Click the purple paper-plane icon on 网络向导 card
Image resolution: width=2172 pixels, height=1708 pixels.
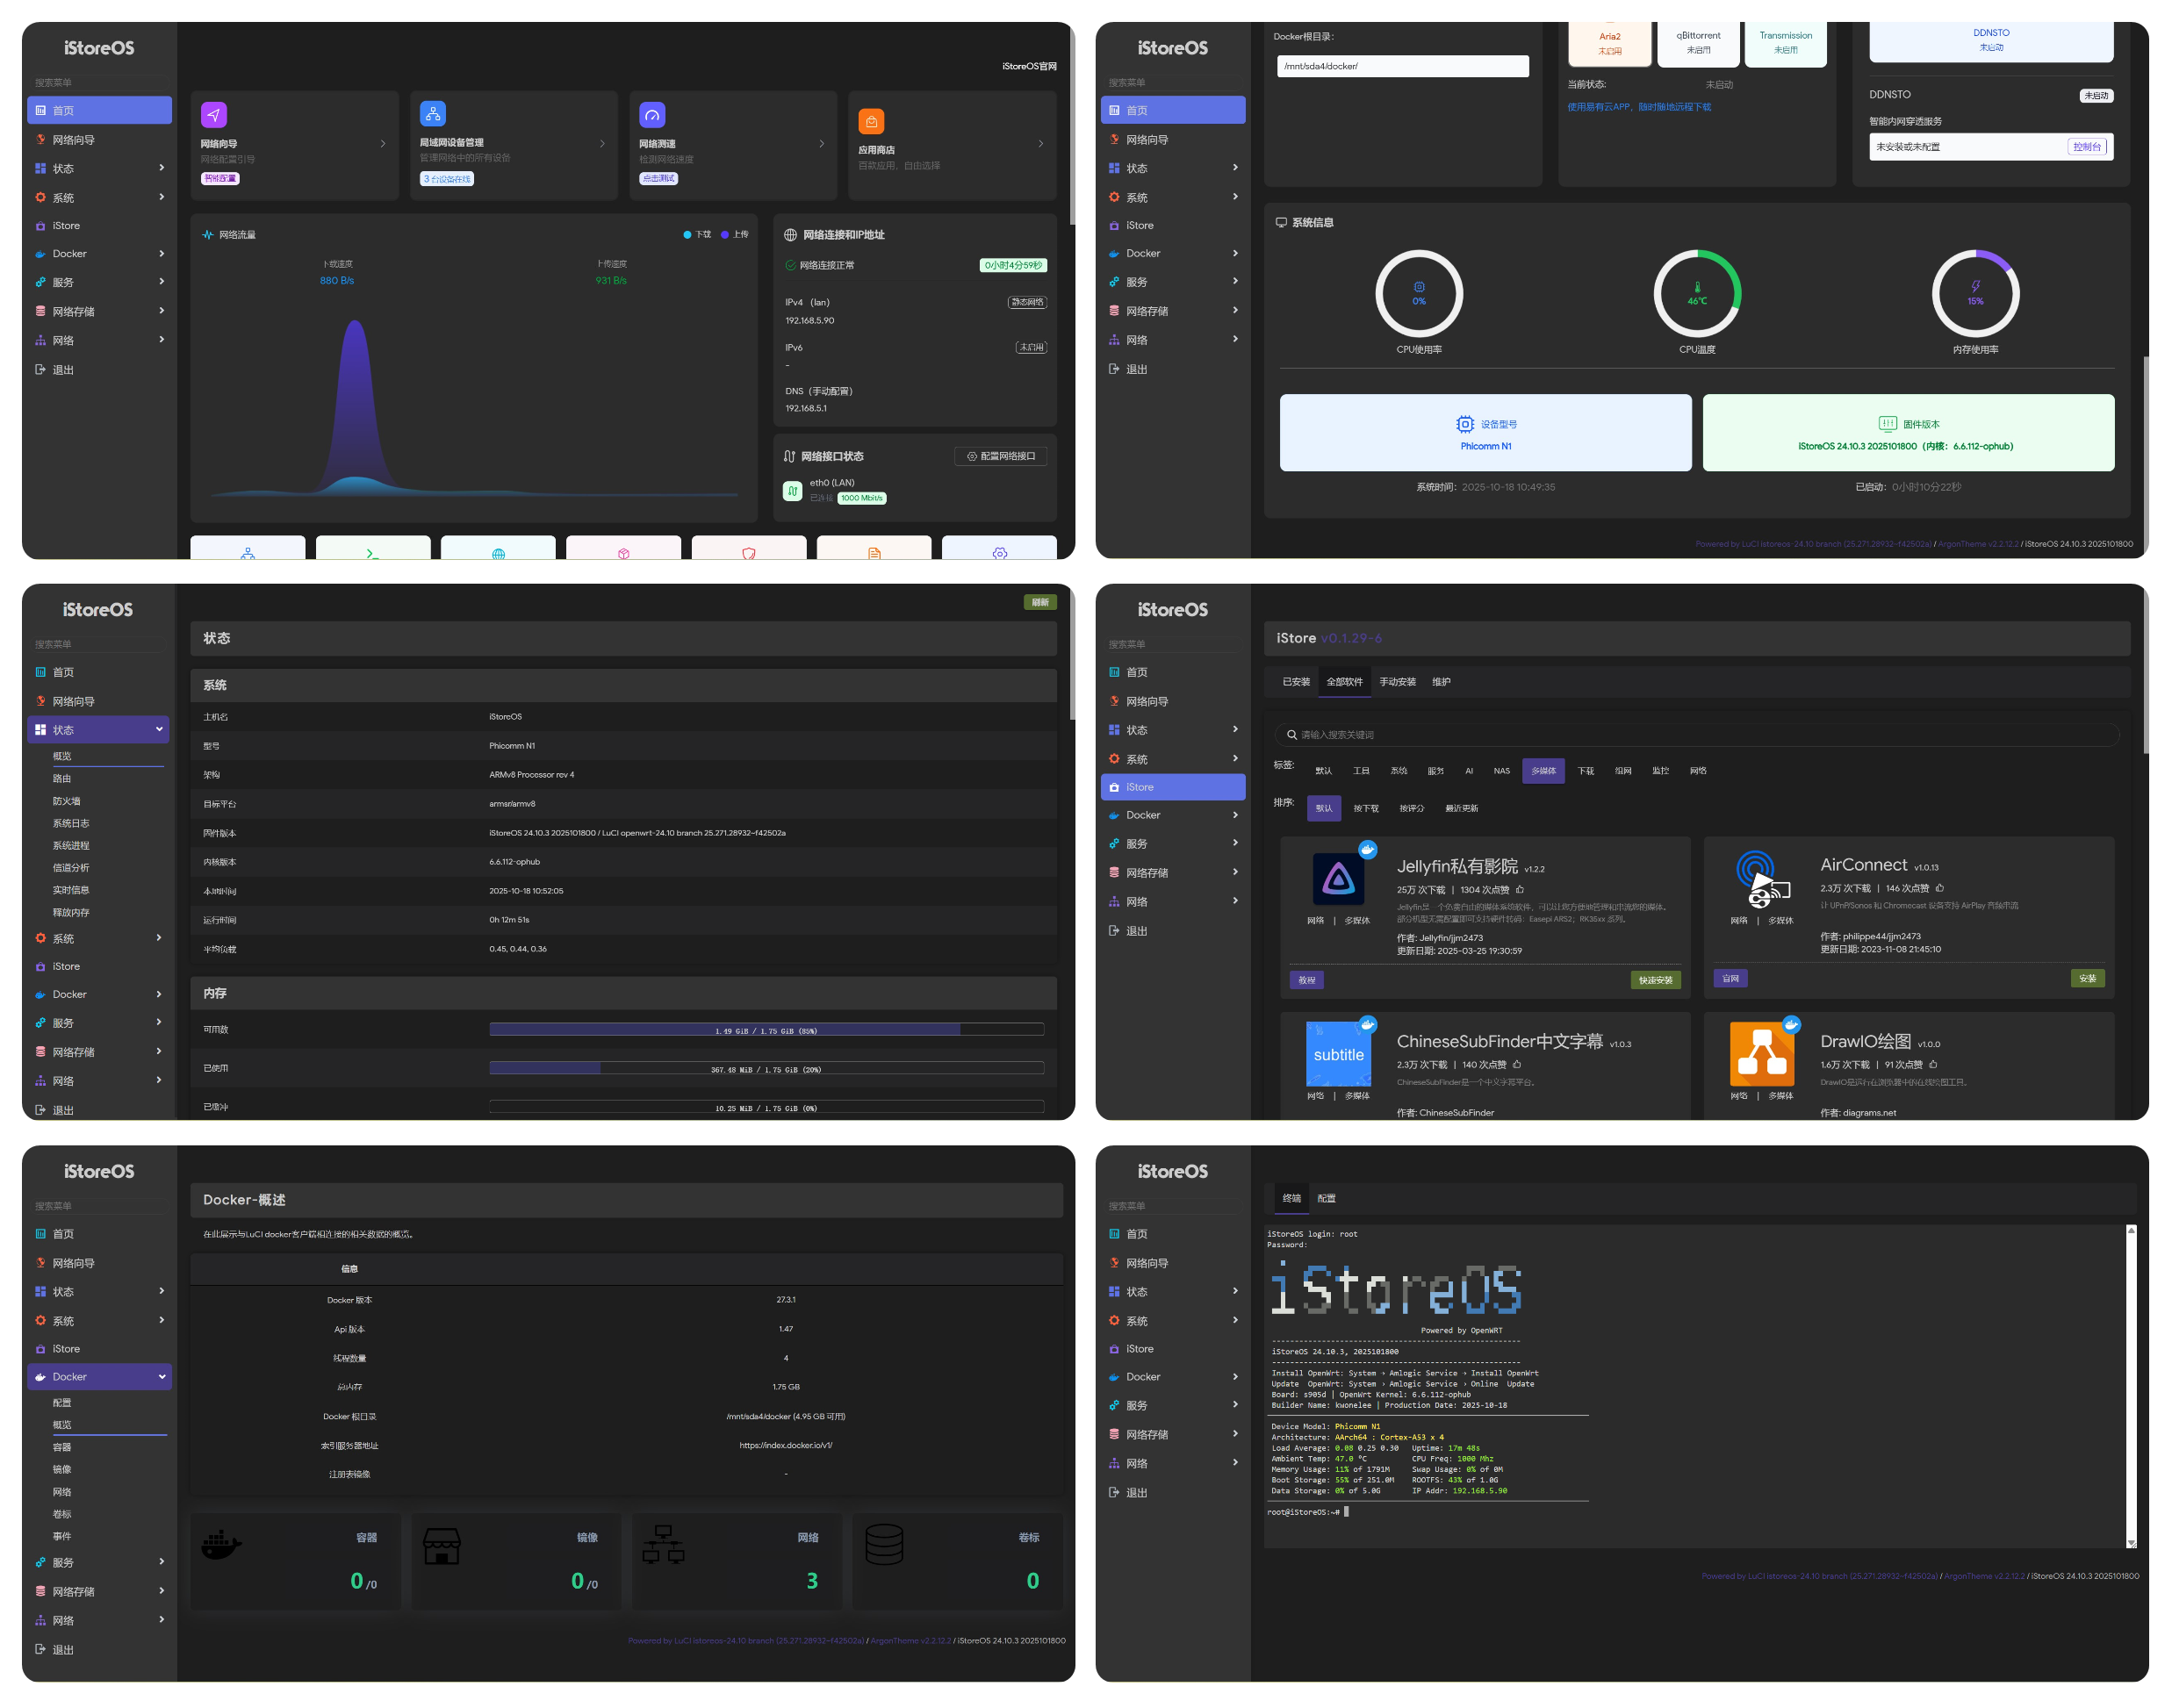point(214,115)
